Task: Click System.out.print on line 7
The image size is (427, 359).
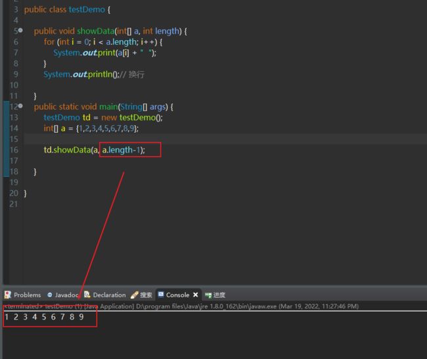Action: click(84, 53)
